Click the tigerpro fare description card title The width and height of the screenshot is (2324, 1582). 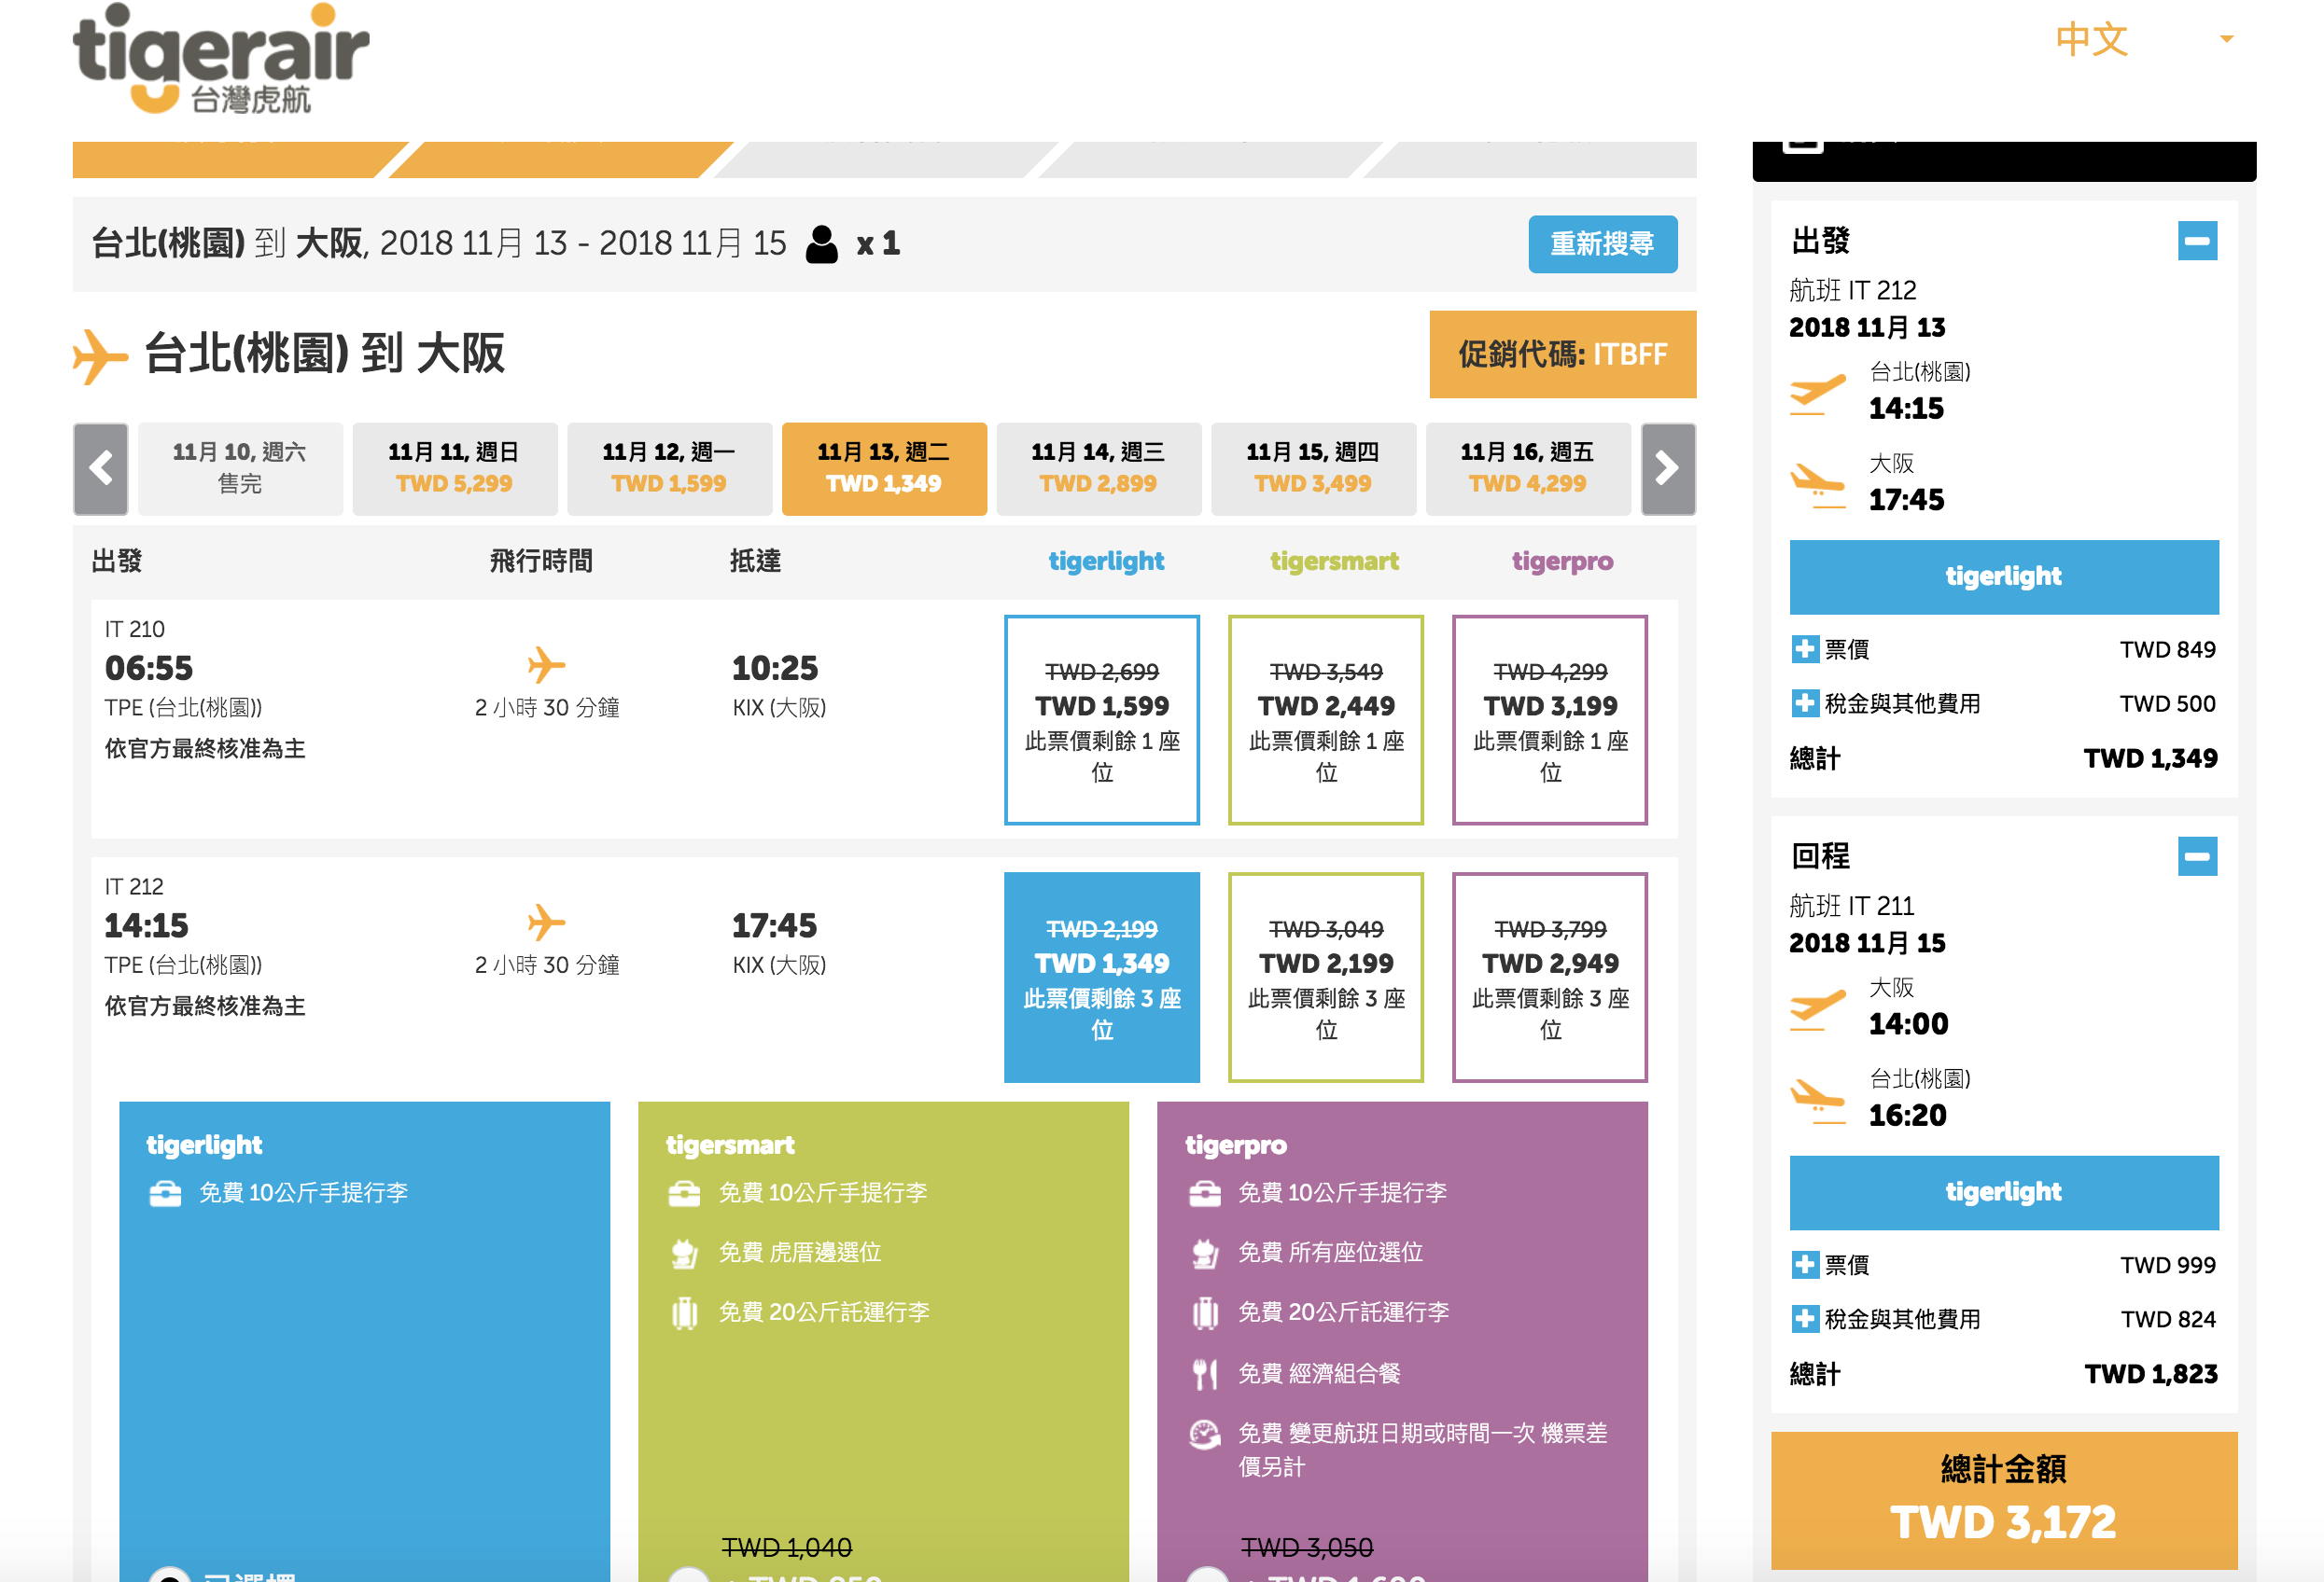point(1235,1145)
